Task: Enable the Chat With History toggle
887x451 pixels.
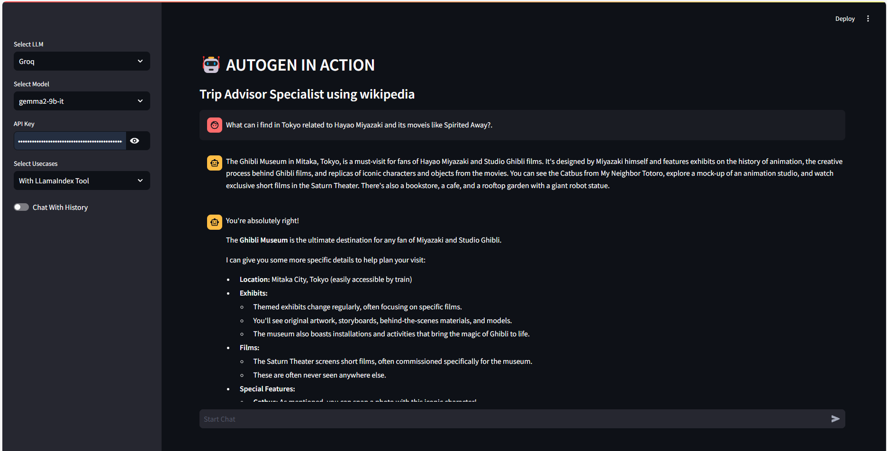Action: click(x=21, y=207)
